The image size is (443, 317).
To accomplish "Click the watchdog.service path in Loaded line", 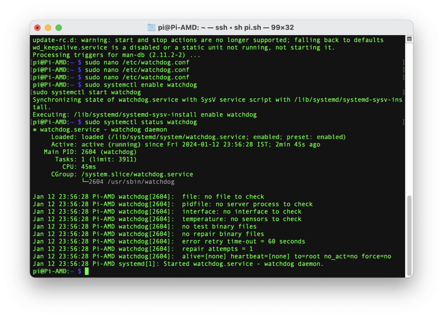I will (178, 137).
